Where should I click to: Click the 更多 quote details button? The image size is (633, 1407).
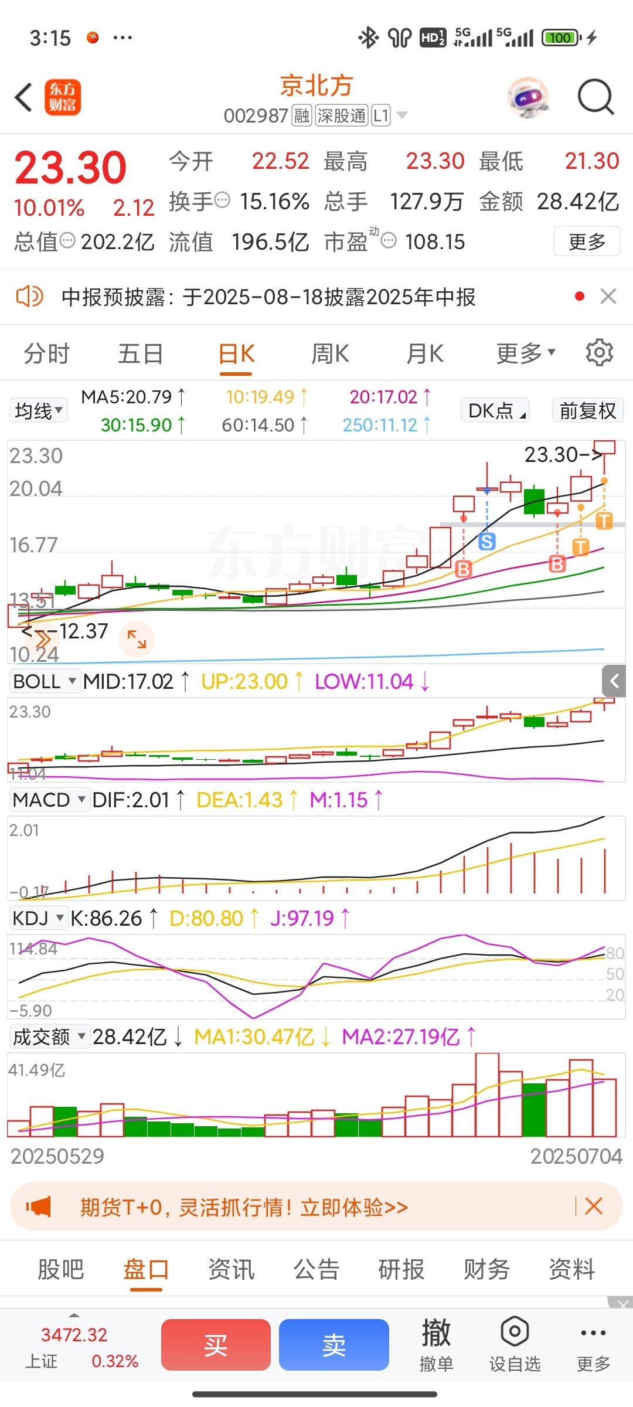point(587,241)
